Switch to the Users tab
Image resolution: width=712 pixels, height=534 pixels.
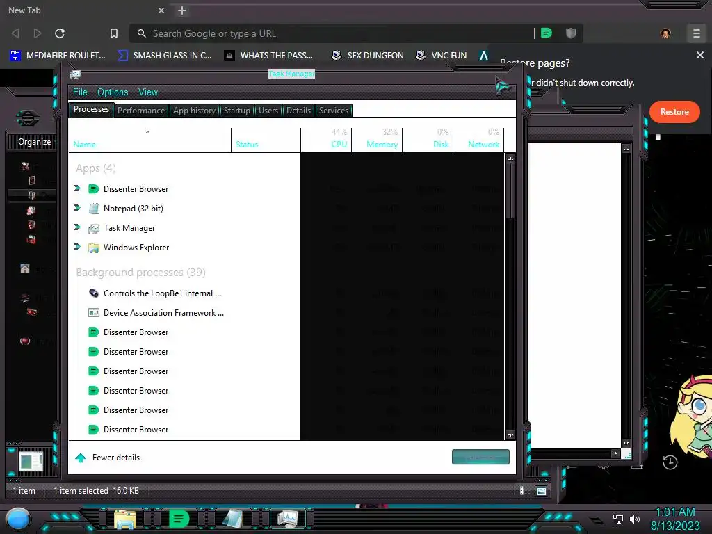(x=268, y=111)
